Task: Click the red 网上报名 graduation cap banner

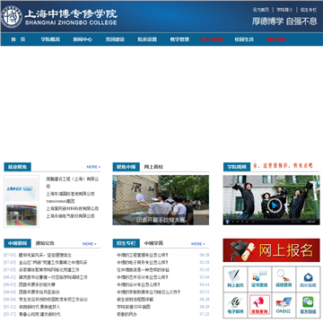Action: click(x=271, y=250)
